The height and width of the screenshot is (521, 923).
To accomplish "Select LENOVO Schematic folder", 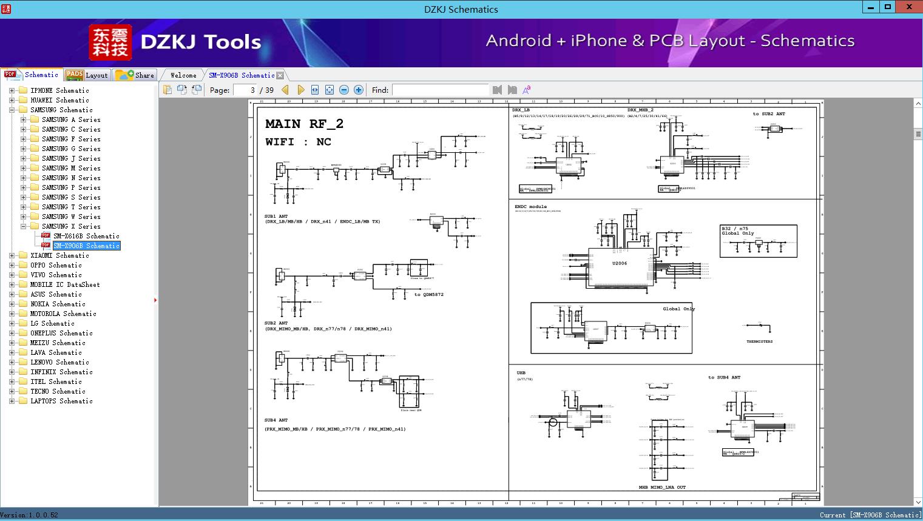I will [59, 362].
